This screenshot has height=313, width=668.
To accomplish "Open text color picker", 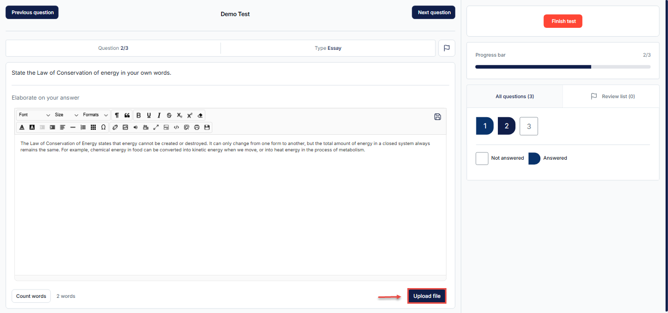I will click(22, 127).
